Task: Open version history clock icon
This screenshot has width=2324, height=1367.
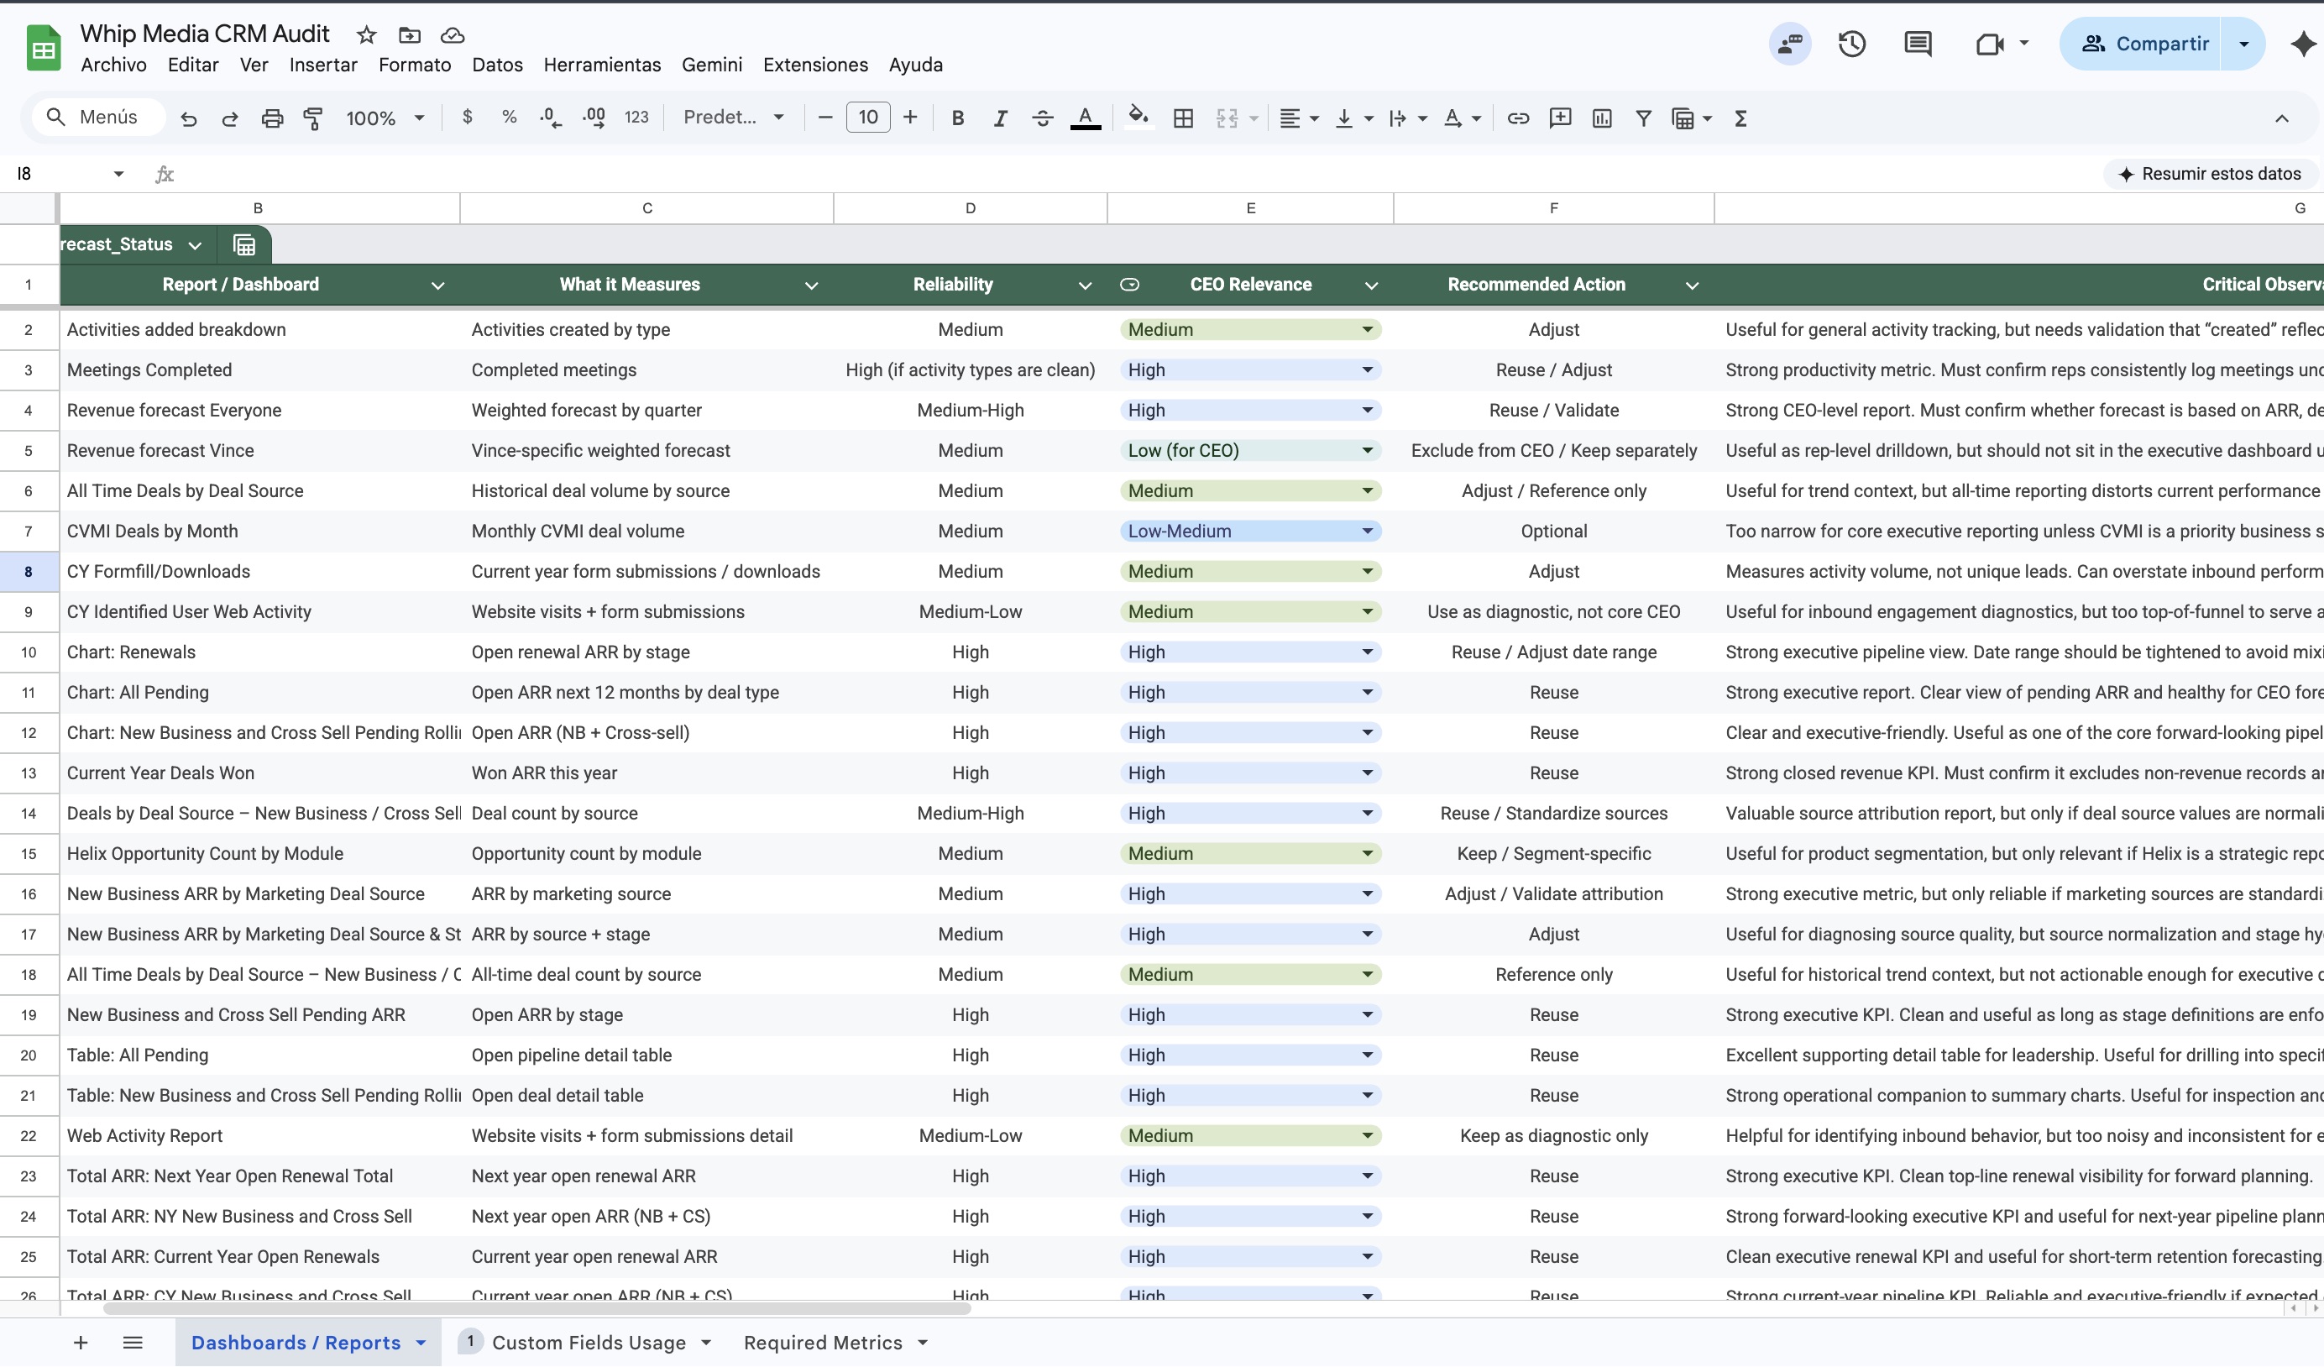Action: point(1852,44)
